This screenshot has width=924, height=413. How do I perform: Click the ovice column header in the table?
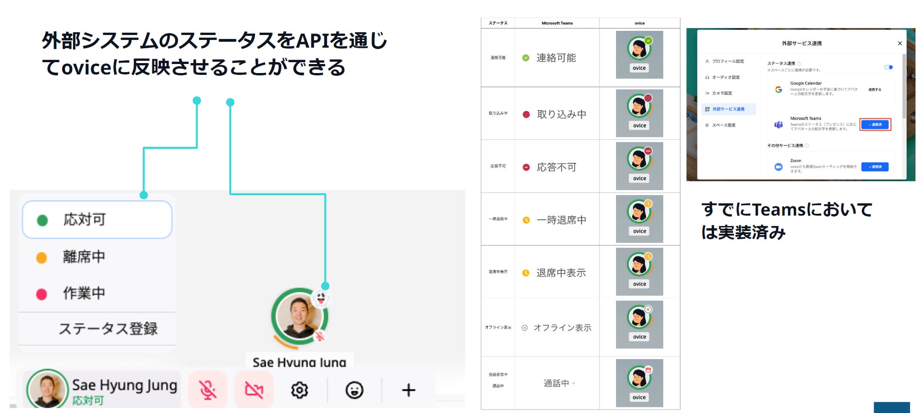[640, 23]
